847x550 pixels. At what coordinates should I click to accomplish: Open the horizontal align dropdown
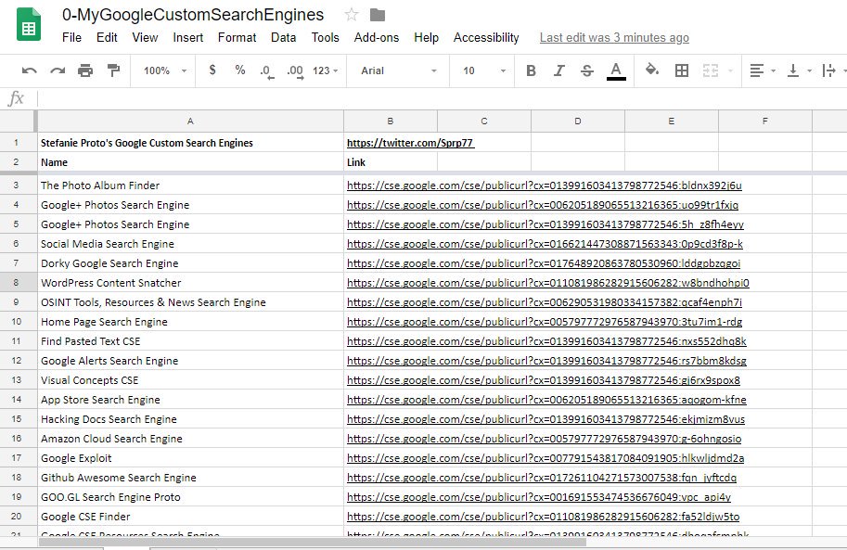click(x=763, y=70)
